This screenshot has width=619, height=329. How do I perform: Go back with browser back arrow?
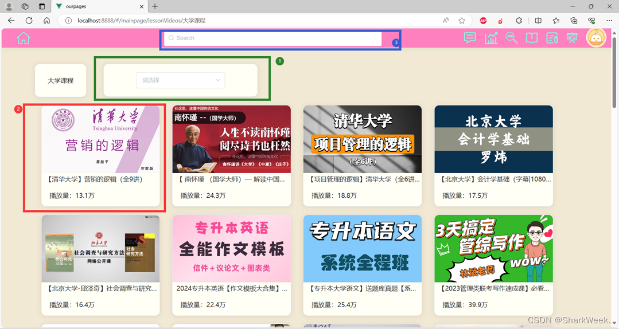(11, 21)
